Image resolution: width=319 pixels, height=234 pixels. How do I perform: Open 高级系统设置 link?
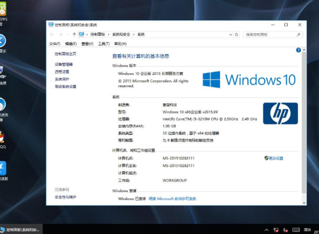point(65,86)
